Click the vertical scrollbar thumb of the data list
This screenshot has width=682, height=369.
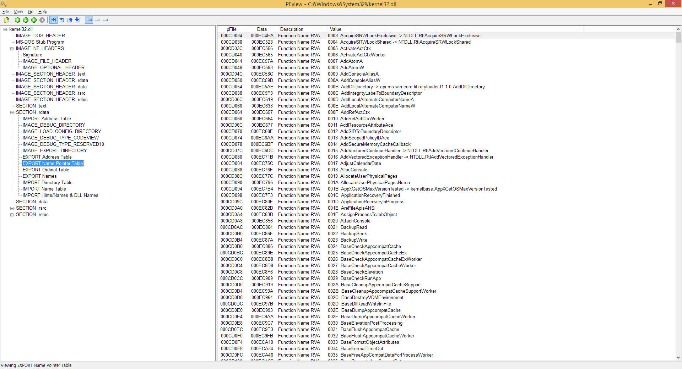(x=678, y=38)
